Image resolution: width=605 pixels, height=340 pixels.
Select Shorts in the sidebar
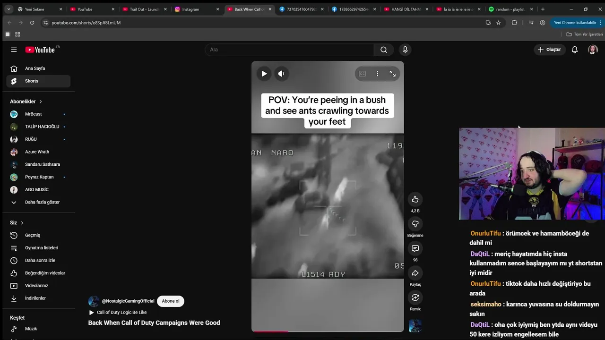(38, 81)
